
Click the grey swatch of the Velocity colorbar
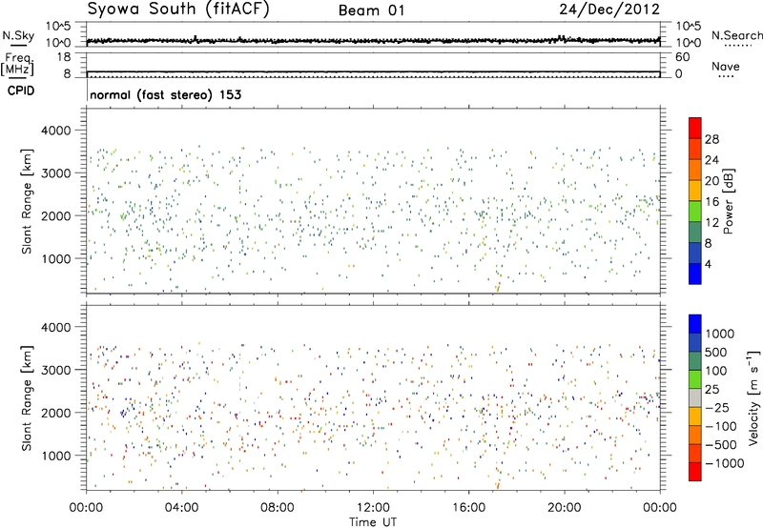[x=695, y=397]
